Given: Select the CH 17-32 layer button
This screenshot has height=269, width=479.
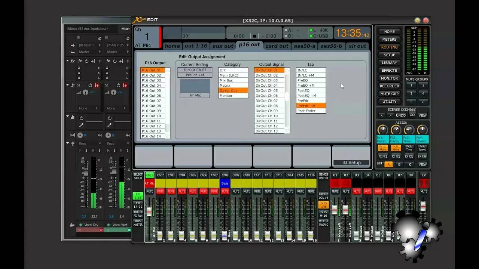Looking at the screenshot, I should pos(138,205).
